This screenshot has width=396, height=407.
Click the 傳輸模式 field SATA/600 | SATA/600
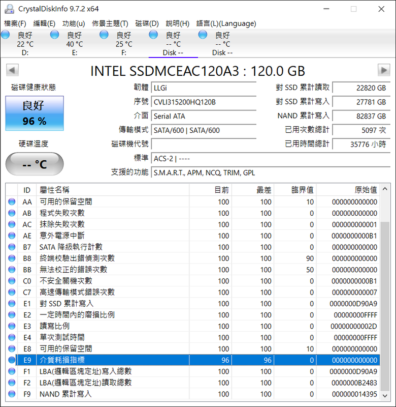(x=204, y=130)
